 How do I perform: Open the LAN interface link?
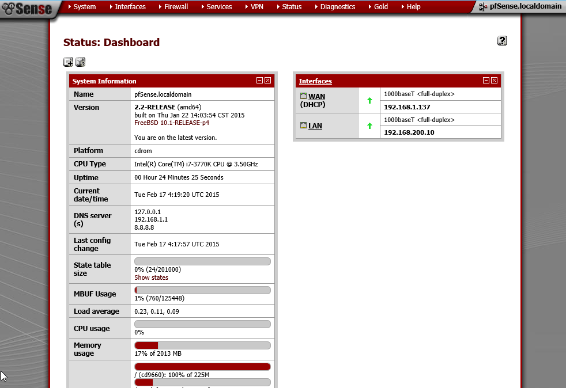coord(315,126)
